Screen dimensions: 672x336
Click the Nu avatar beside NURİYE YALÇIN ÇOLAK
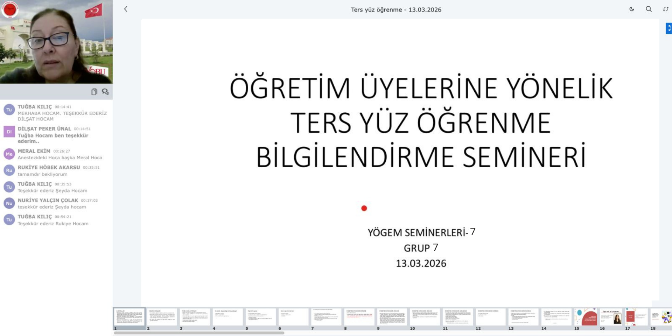pos(9,203)
